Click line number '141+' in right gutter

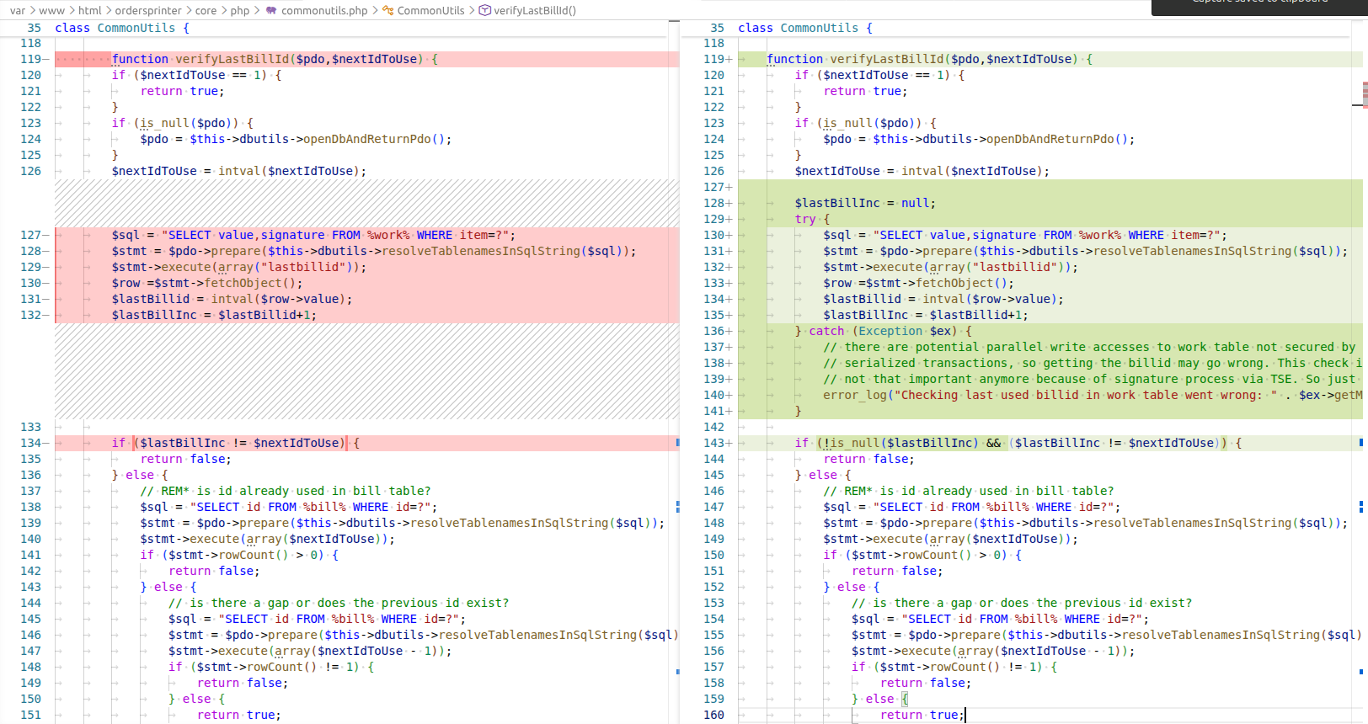click(718, 411)
